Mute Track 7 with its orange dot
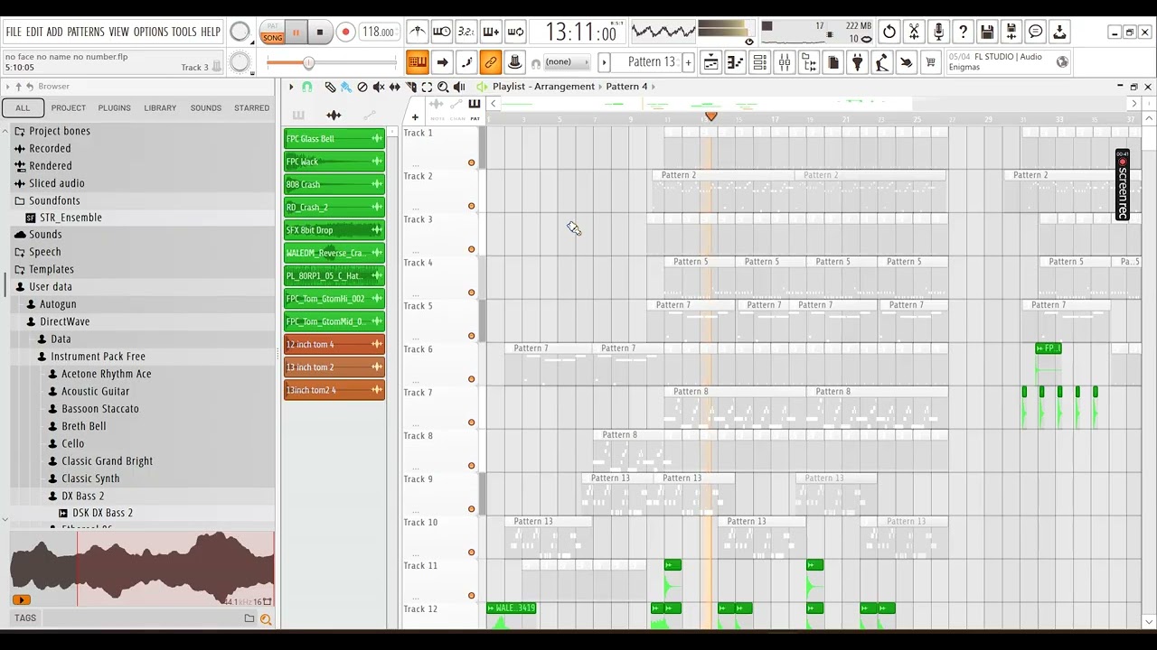This screenshot has height=650, width=1157. point(471,422)
